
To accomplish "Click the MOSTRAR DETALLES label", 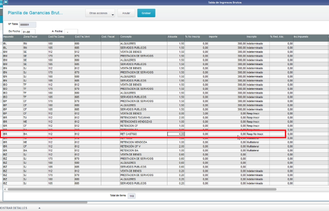I will pyautogui.click(x=13, y=208).
